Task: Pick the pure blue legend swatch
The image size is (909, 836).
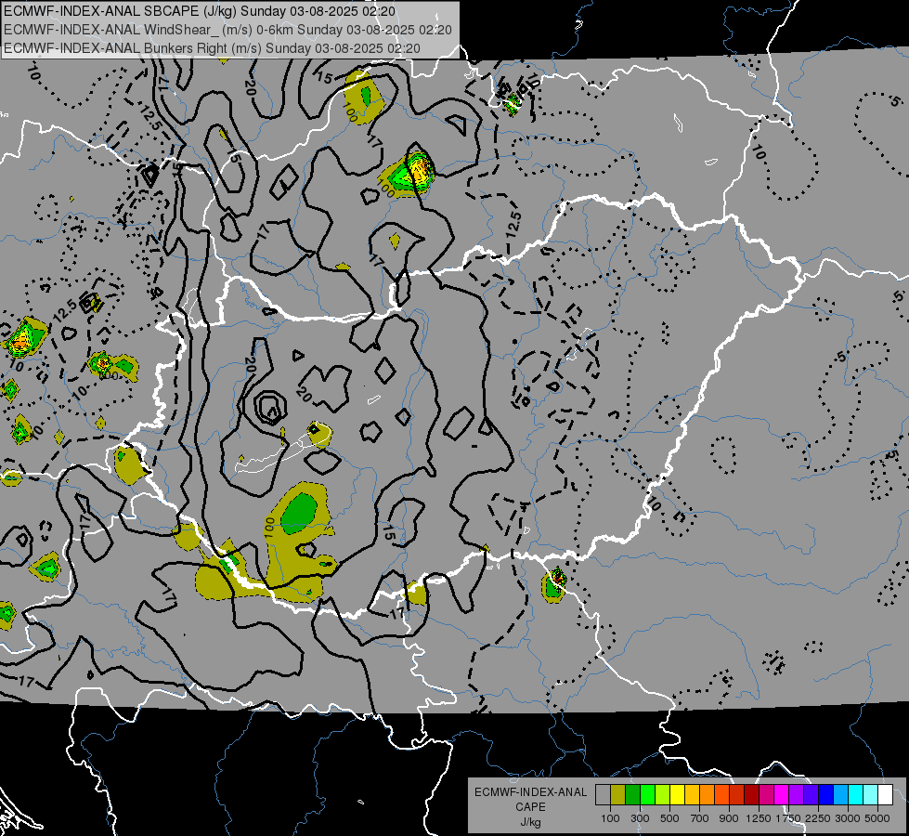Action: [x=826, y=795]
